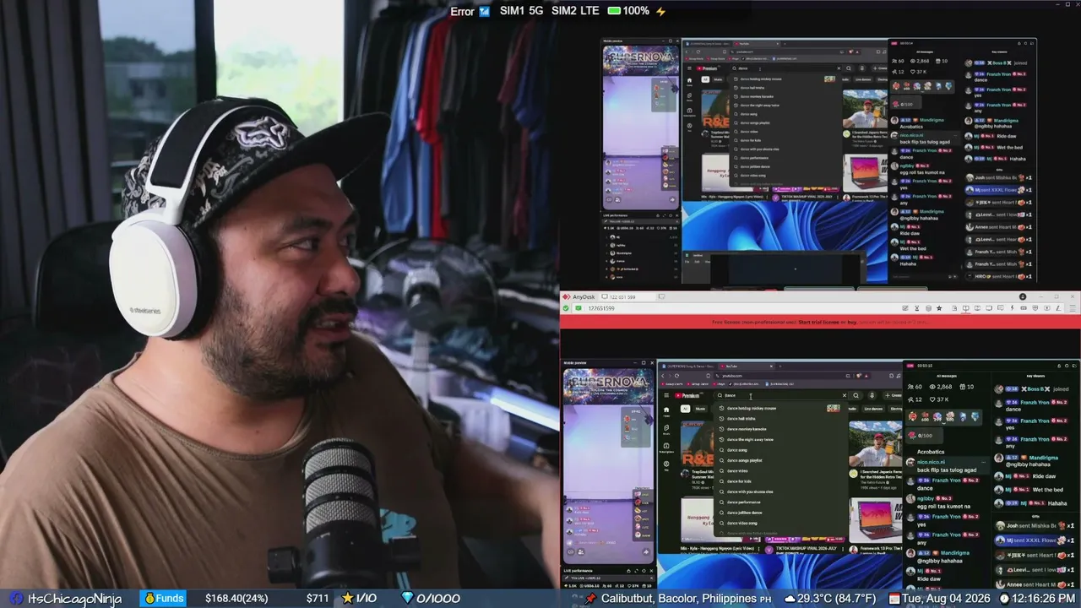Open YouTube guide menu icon in AnyDesk window
Viewport: 1081px width, 608px height.
(x=666, y=395)
